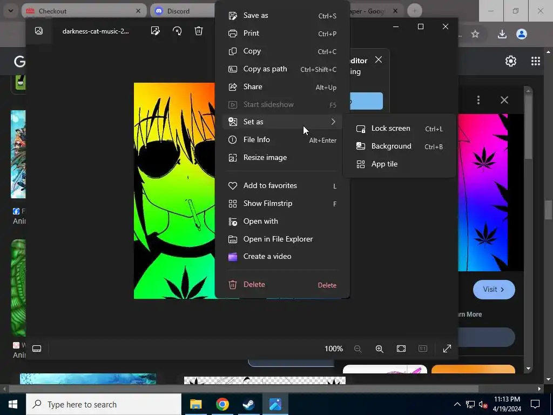The height and width of the screenshot is (415, 553).
Task: Click the actual size 1:1 icon
Action: point(422,349)
